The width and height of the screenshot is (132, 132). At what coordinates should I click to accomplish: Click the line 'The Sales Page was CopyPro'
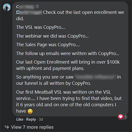pyautogui.click(x=48, y=45)
